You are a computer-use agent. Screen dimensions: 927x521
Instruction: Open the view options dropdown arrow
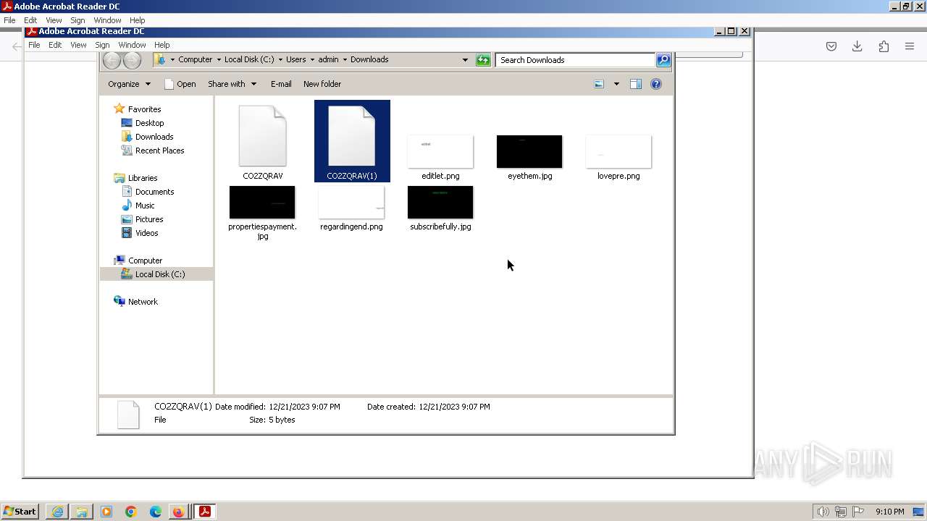pos(616,84)
